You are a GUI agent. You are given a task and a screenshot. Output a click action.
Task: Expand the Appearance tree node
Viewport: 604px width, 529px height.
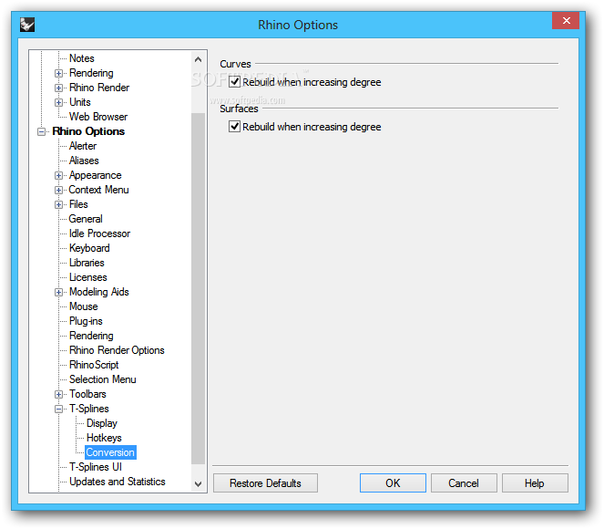[x=58, y=175]
